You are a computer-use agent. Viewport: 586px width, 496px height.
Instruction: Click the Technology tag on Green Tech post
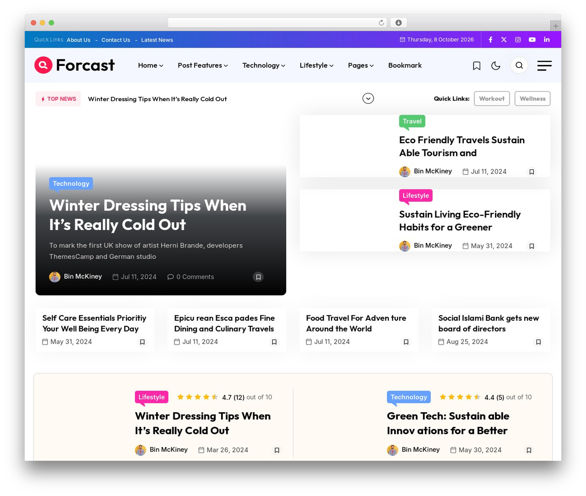point(409,397)
